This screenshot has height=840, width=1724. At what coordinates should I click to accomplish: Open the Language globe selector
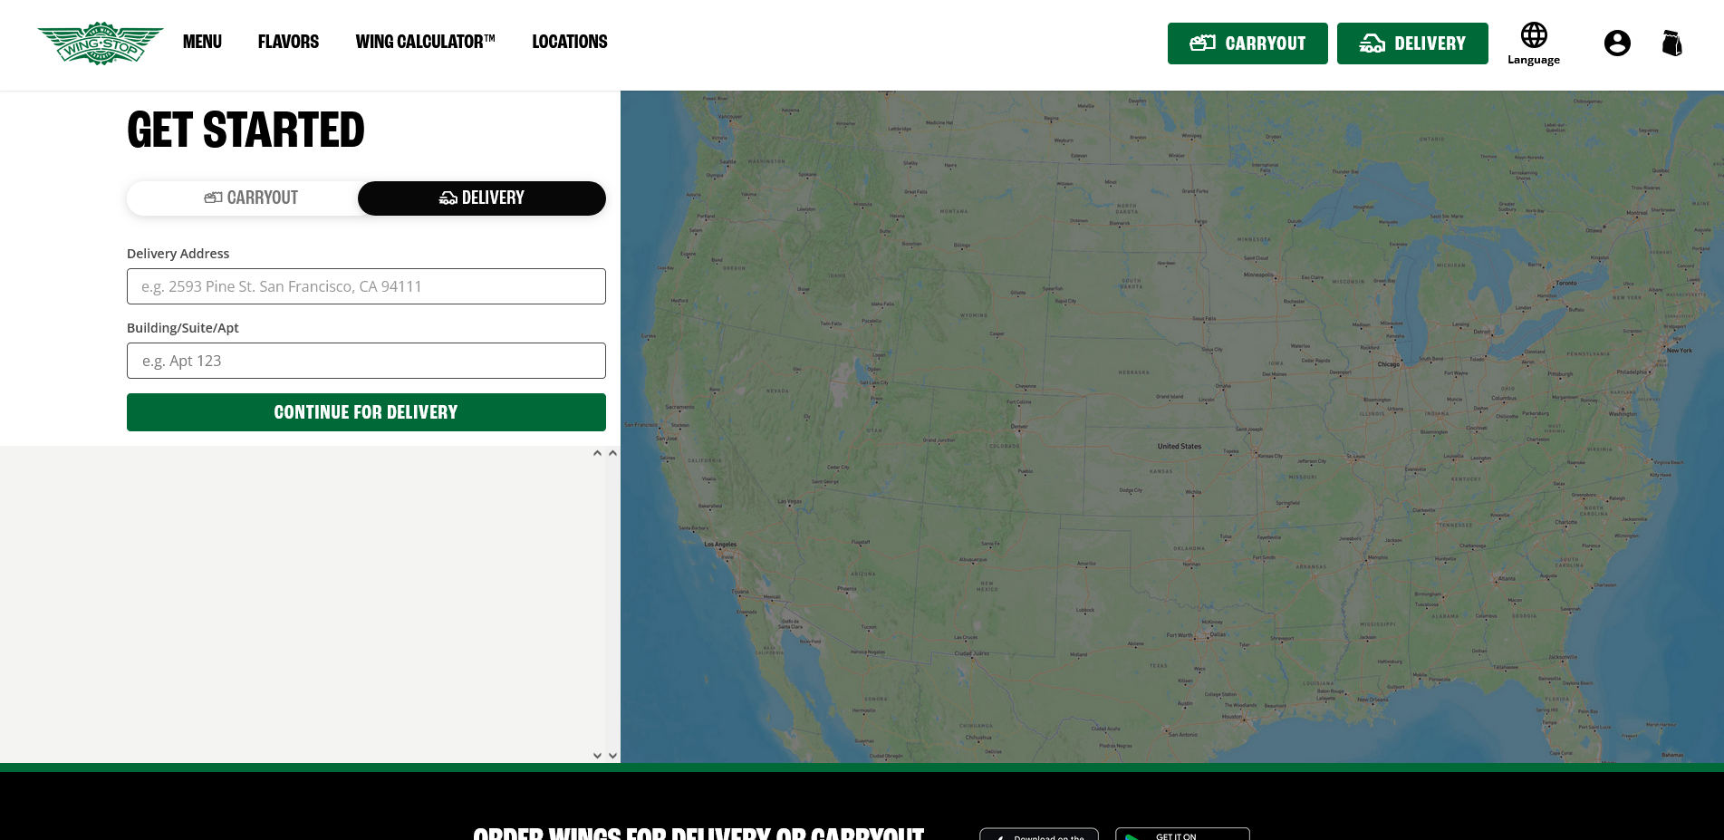pos(1533,43)
